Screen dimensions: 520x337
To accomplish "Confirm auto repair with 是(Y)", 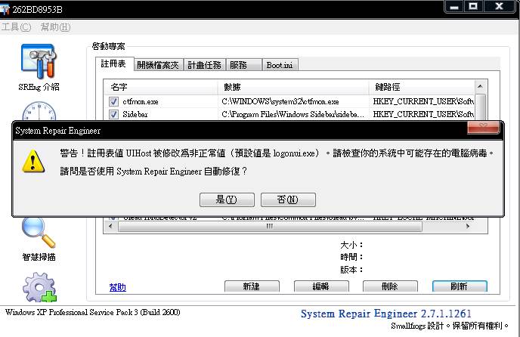I will [x=227, y=199].
